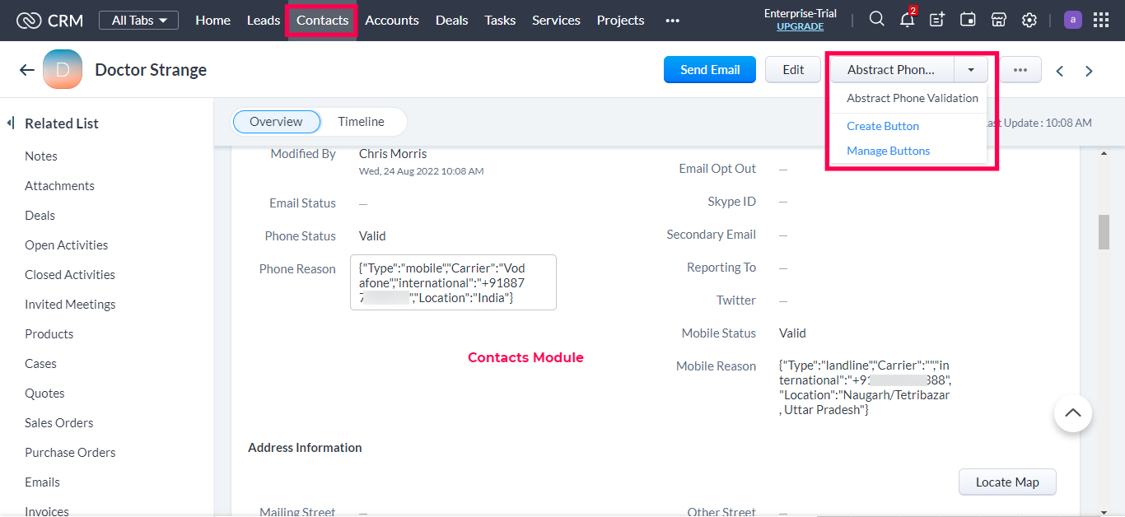Open Quotes in the Related List
Screen dimensions: 1125x517
[44, 394]
